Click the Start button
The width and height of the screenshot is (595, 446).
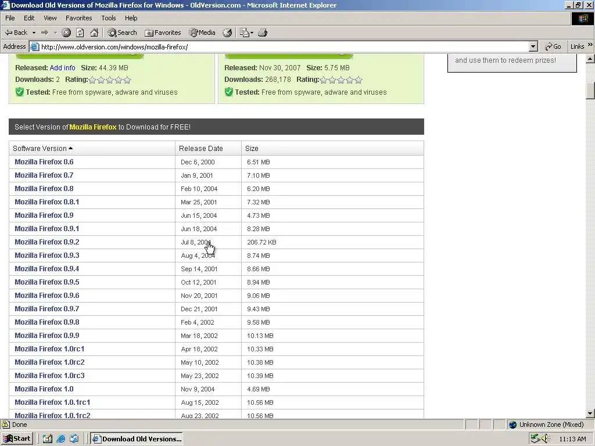(17, 439)
